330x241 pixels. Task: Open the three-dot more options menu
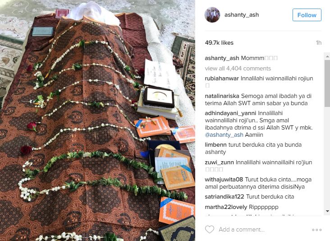click(x=317, y=230)
